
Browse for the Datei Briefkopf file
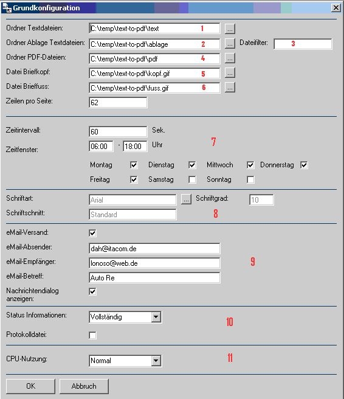(230, 73)
